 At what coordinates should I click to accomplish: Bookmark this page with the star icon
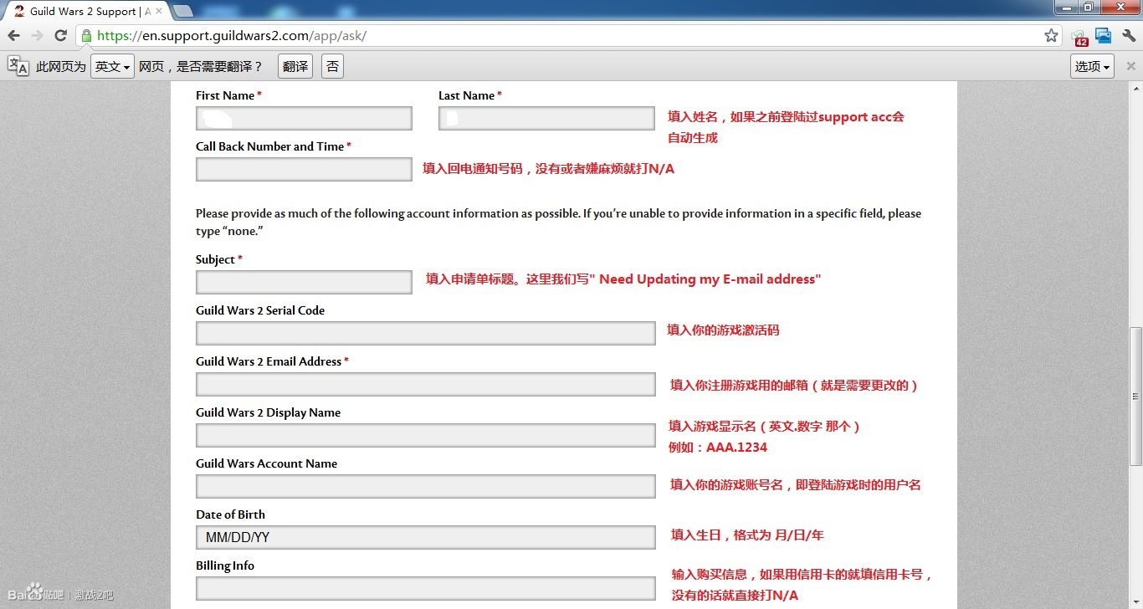tap(1051, 36)
